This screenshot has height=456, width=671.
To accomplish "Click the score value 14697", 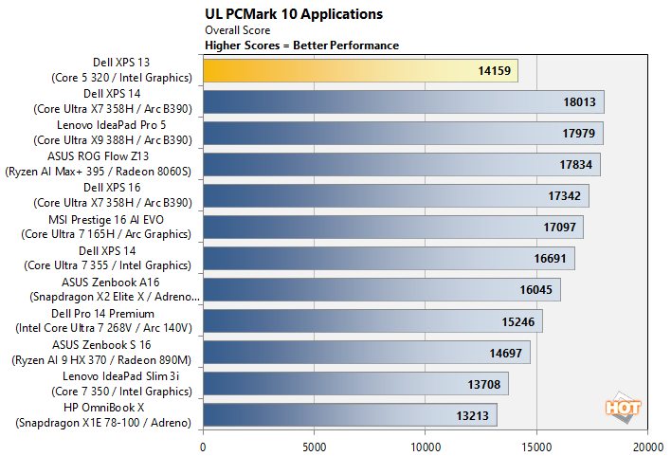I will (x=505, y=354).
